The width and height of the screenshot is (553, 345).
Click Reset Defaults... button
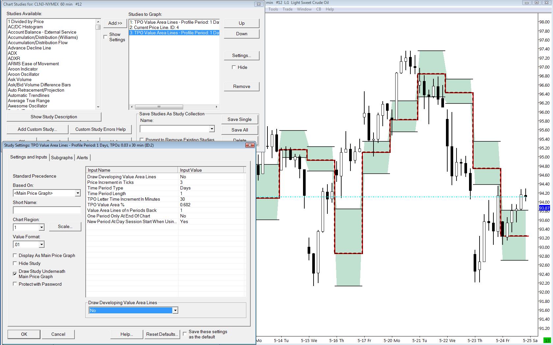(162, 334)
